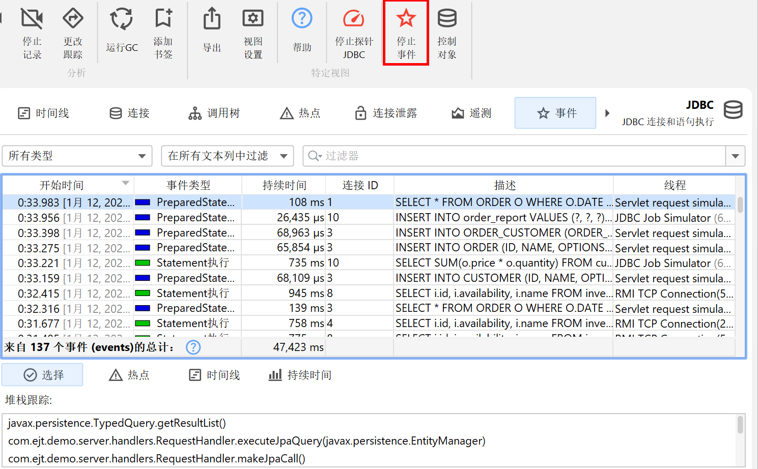
Task: Open the Help (帮助) icon
Action: [x=302, y=19]
